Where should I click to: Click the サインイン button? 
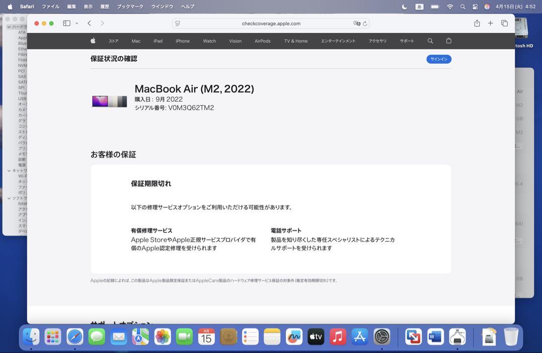coord(439,59)
